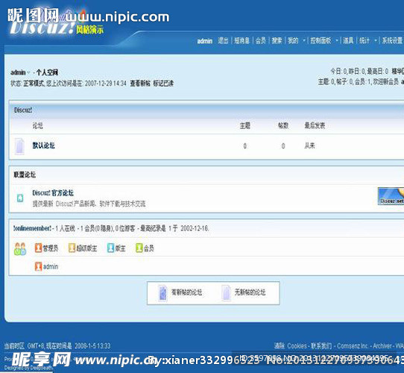Viewport: 404px width, 373px height.
Task: Click the 无新帖的论坛 legend icon
Action: coord(226,292)
